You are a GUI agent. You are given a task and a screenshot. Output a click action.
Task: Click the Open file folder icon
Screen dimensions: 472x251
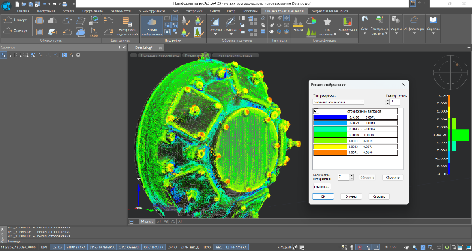click(x=24, y=4)
